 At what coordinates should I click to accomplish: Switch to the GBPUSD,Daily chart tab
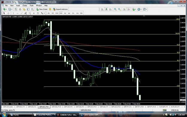pos(8,107)
